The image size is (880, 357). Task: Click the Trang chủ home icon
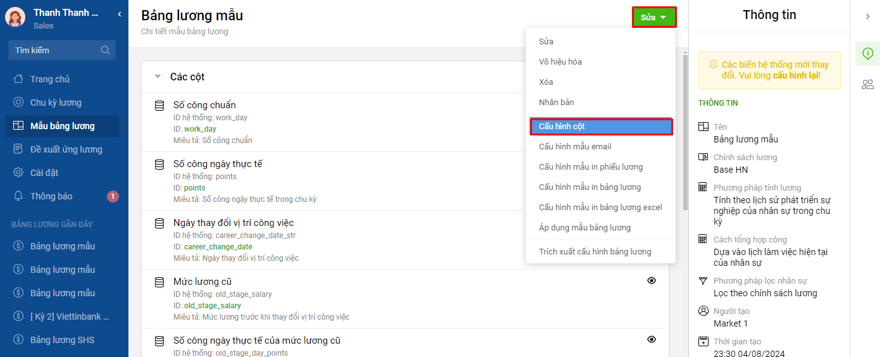click(18, 79)
